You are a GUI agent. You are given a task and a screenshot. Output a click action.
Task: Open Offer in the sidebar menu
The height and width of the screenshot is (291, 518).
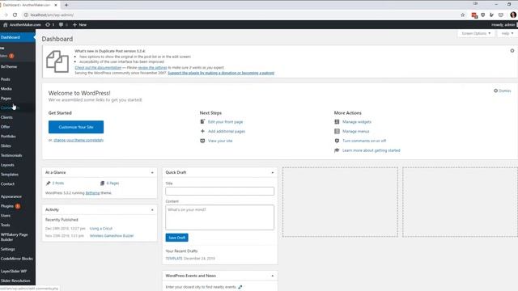(18, 127)
